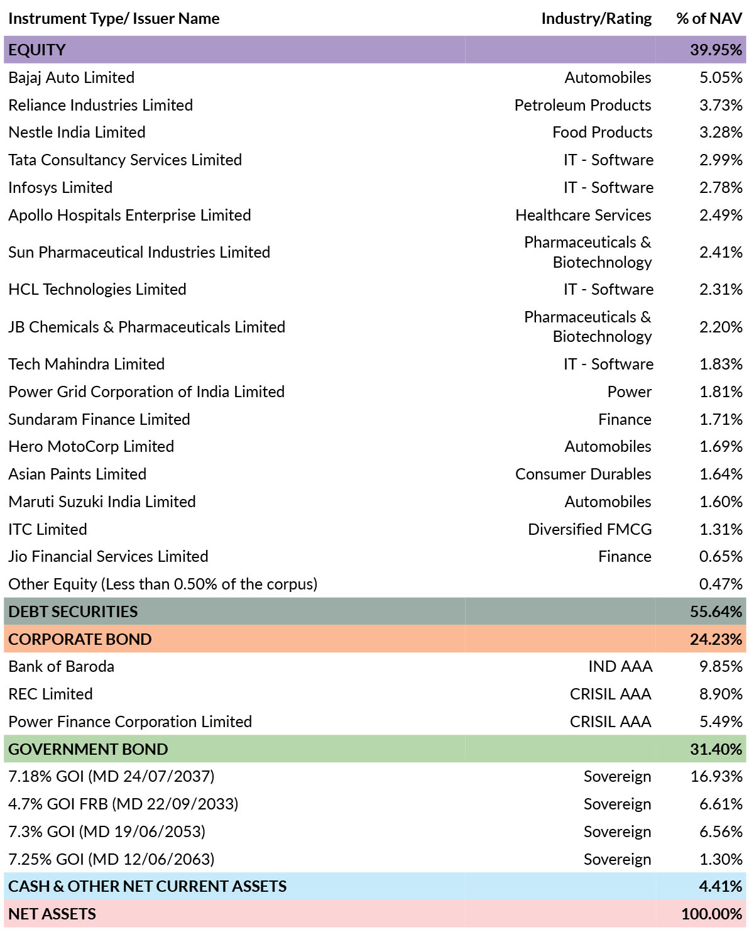Click CASH & OTHER NET CURRENT ASSETS row
The height and width of the screenshot is (932, 754).
coord(375,887)
